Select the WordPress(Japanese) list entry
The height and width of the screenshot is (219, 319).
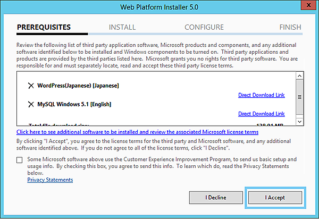point(78,86)
